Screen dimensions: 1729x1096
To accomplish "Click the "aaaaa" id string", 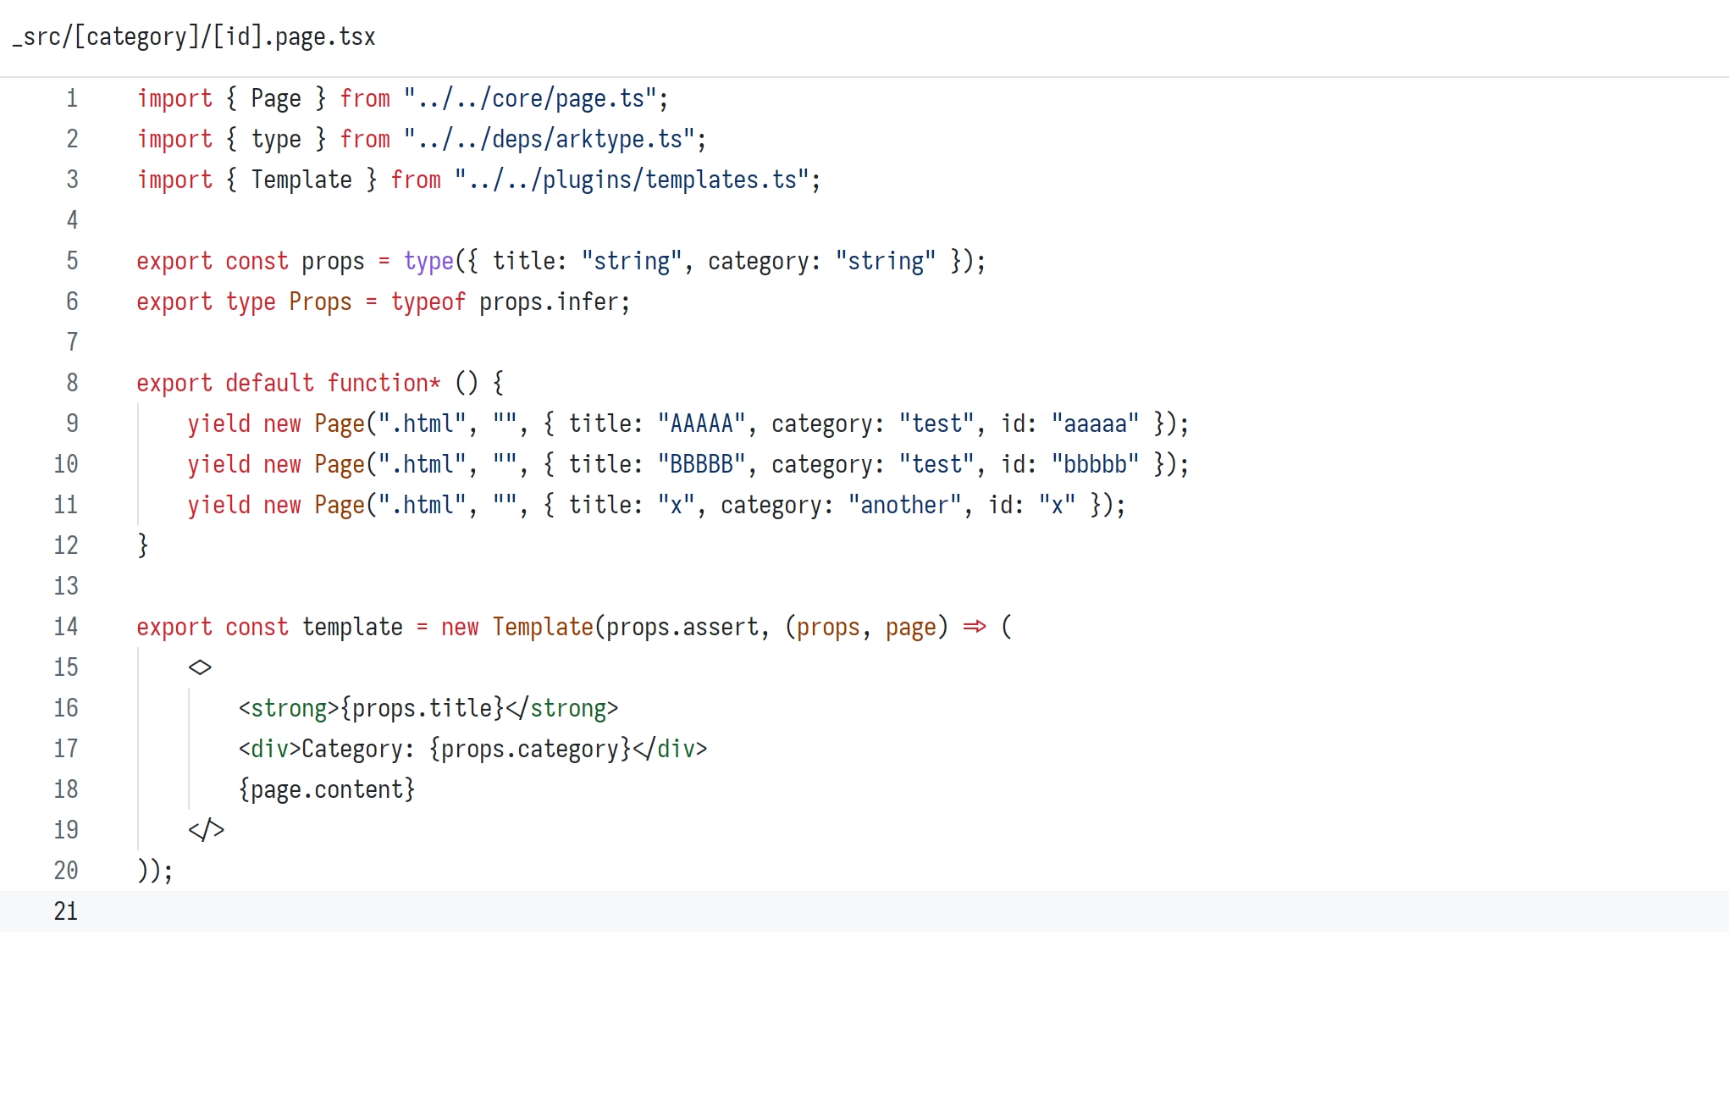I will click(1095, 424).
